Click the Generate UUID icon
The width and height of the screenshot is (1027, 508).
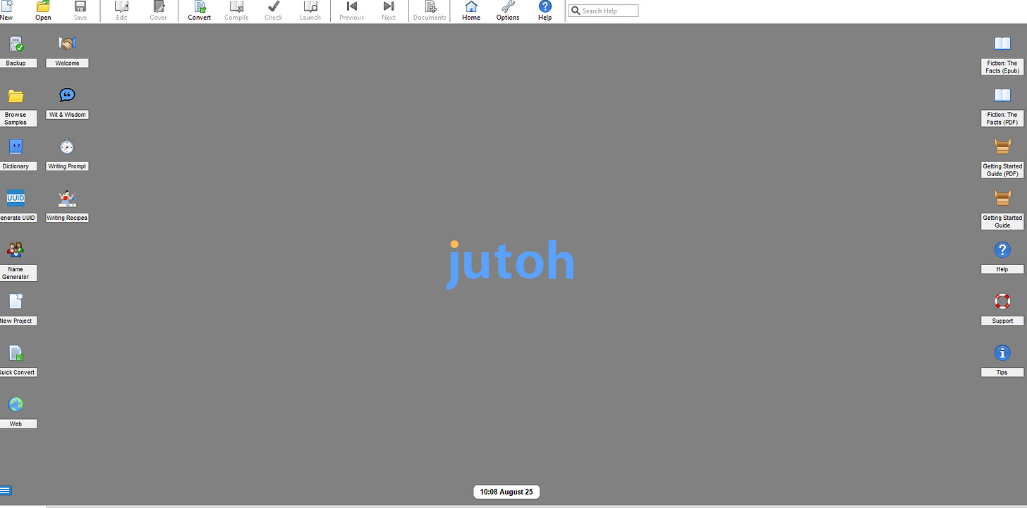click(x=16, y=198)
